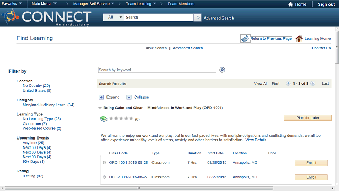Filter by Maryland Judiciary Learn category

(48, 105)
